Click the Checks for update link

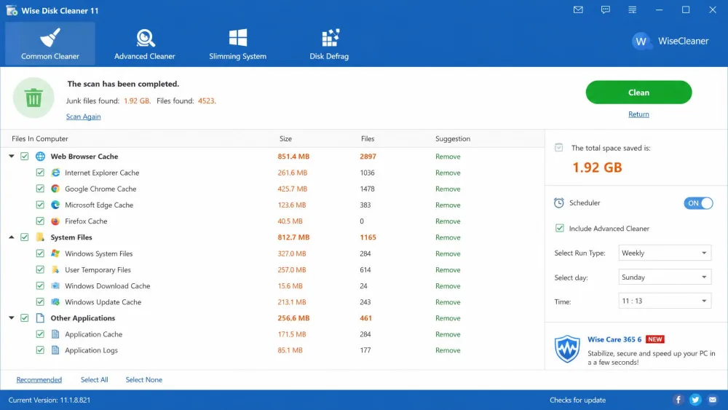tap(577, 400)
